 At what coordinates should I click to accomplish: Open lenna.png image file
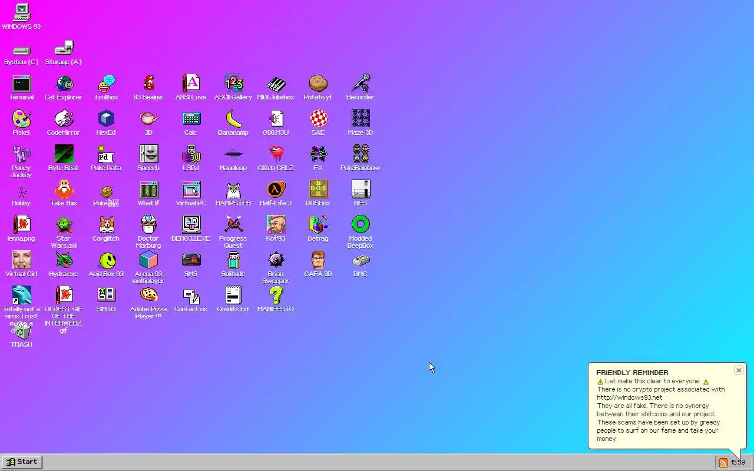click(x=21, y=225)
